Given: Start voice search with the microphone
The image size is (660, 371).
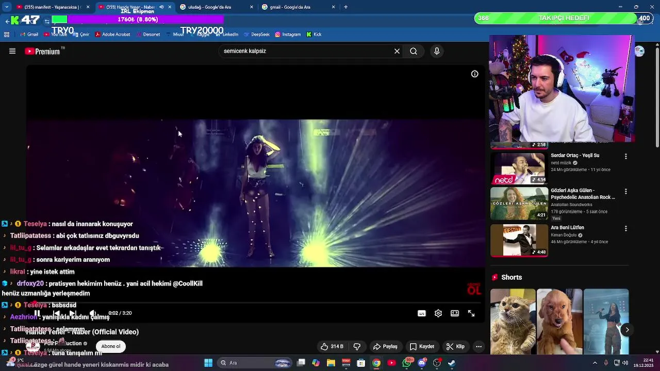Looking at the screenshot, I should tap(437, 51).
